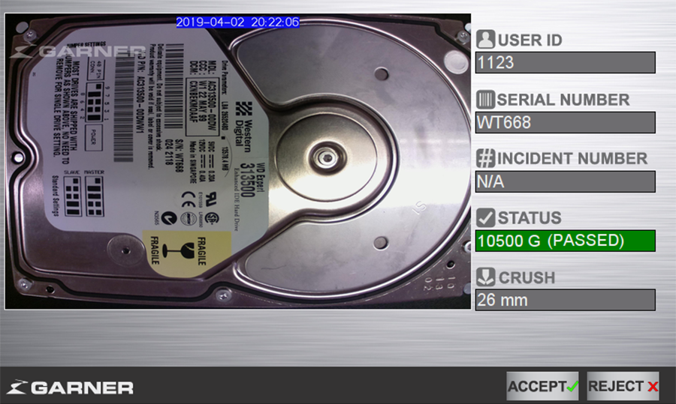The width and height of the screenshot is (676, 404).
Task: Click the User ID person icon
Action: point(485,40)
